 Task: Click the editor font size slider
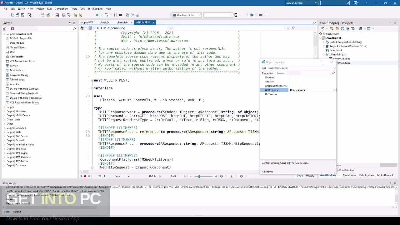pyautogui.click(x=199, y=176)
